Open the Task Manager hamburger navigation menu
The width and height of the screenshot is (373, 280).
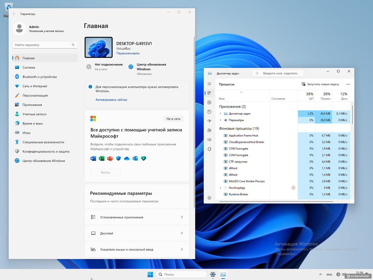(209, 84)
